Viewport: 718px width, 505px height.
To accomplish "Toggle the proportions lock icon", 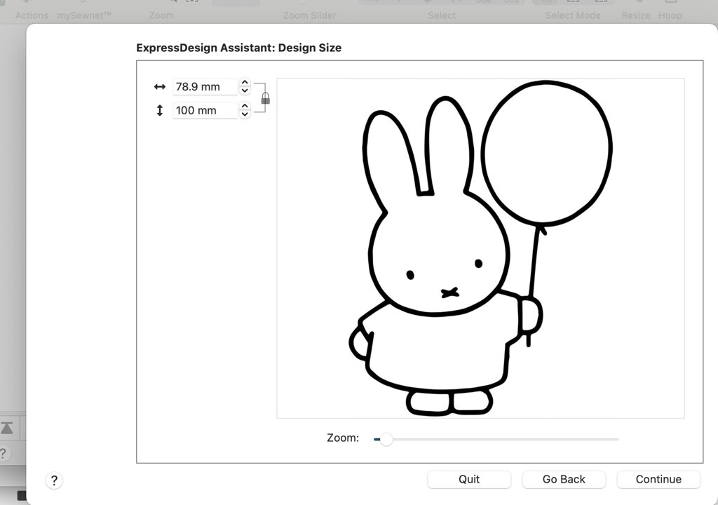I will coord(265,98).
